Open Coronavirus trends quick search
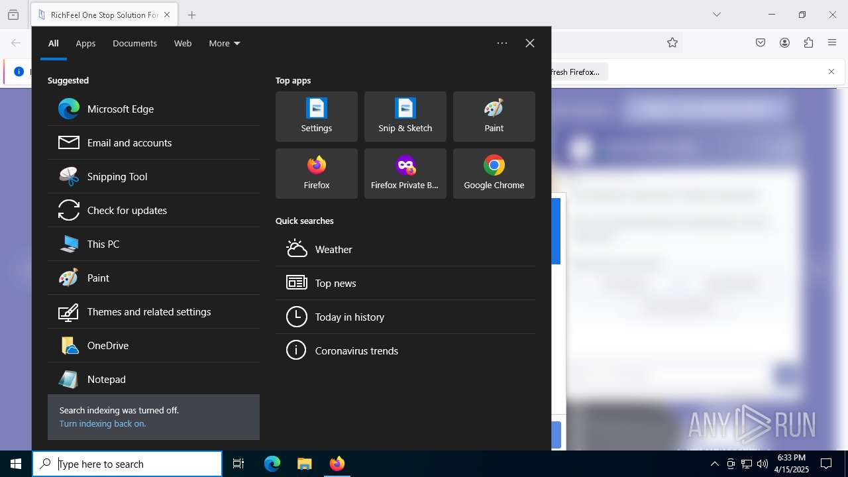The image size is (848, 477). (x=405, y=351)
